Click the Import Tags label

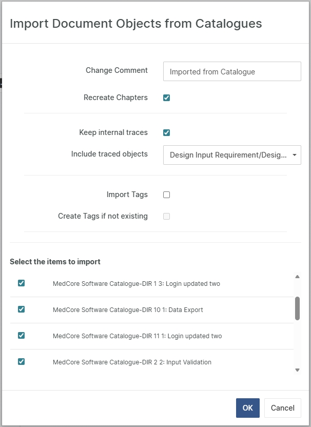coord(127,195)
